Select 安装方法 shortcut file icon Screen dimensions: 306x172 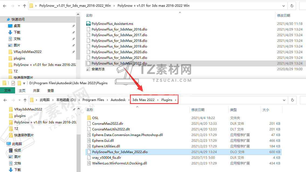click(88, 69)
